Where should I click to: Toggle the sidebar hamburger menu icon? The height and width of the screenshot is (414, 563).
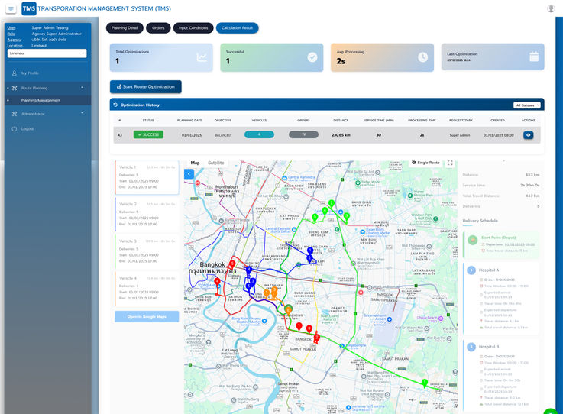pos(11,9)
